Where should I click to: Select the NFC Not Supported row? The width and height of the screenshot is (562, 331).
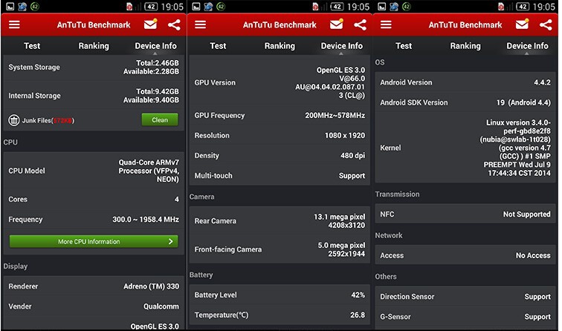465,214
